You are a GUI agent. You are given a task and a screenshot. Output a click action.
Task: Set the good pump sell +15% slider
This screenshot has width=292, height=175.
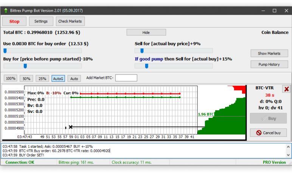tap(146, 66)
